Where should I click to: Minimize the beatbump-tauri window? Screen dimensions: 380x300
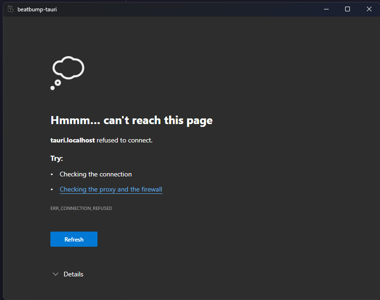pyautogui.click(x=326, y=9)
